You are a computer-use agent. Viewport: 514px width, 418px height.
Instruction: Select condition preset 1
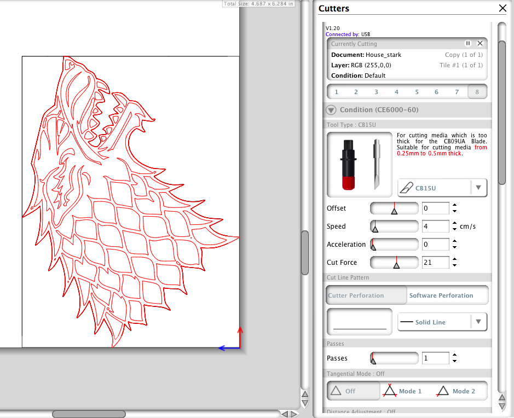click(x=336, y=92)
